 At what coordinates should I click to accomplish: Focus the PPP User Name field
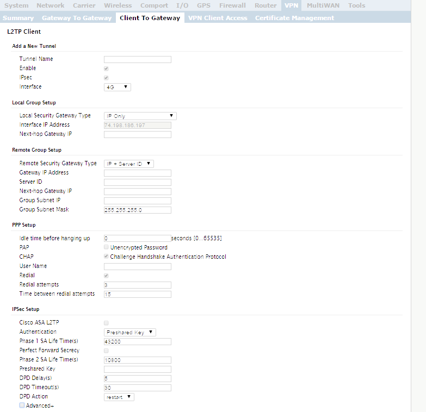138,266
